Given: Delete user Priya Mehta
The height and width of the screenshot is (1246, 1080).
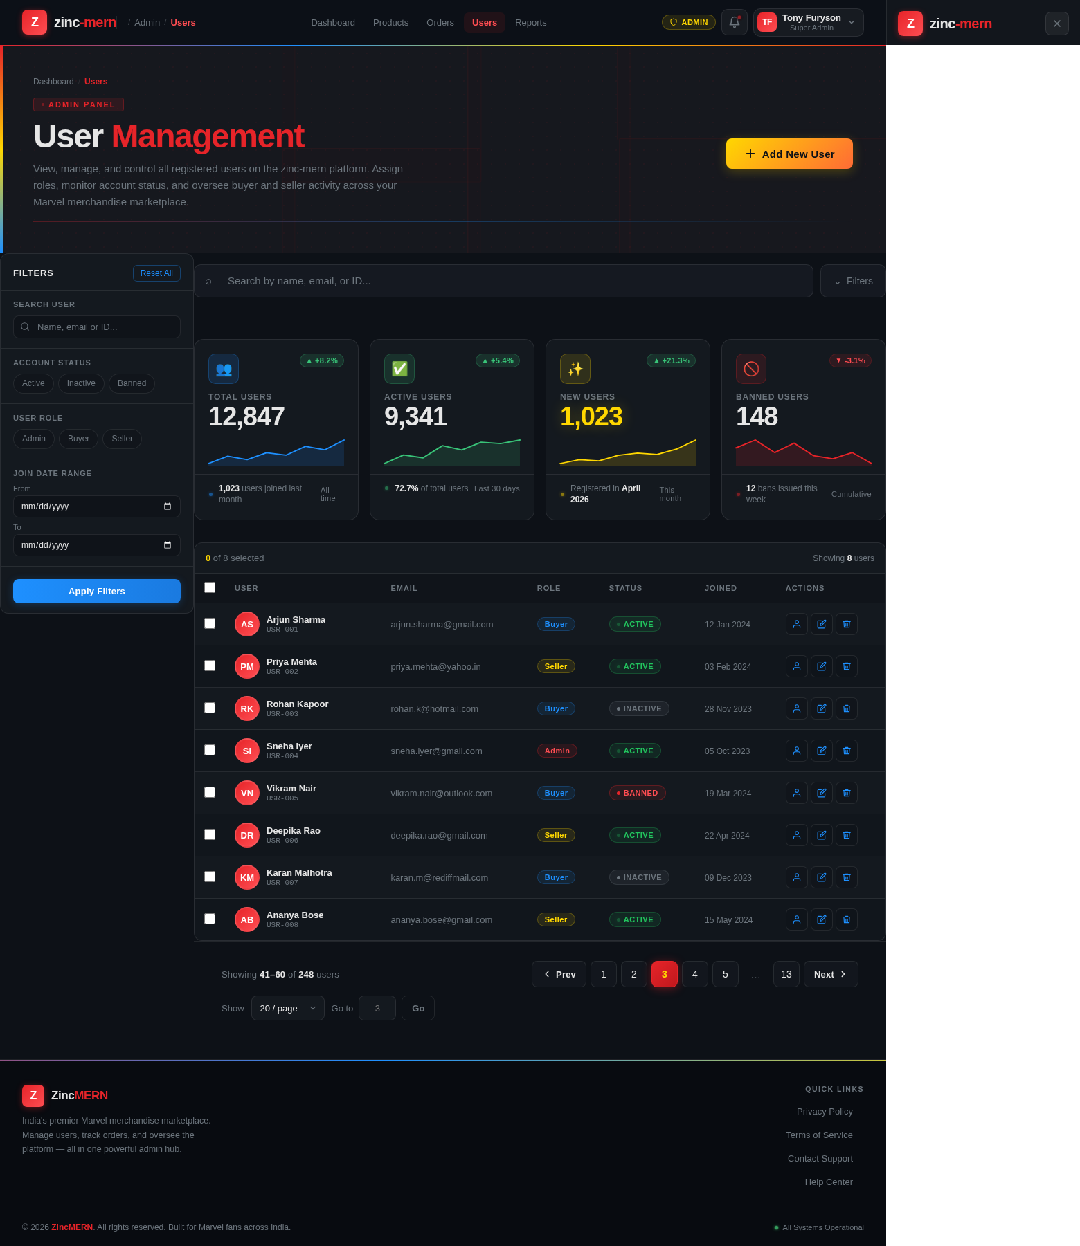Looking at the screenshot, I should (847, 666).
